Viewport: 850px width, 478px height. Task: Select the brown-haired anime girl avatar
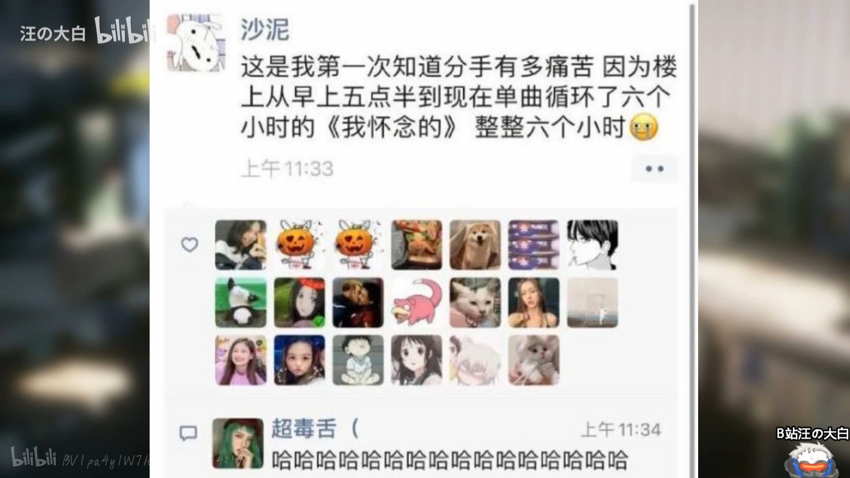tap(417, 360)
